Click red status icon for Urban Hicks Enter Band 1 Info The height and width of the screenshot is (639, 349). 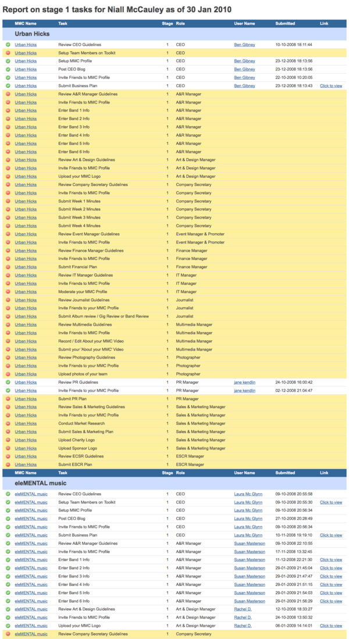pos(8,110)
